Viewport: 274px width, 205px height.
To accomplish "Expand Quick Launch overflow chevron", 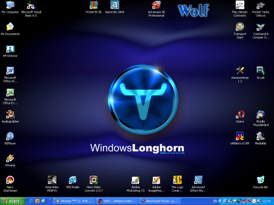I will 50,200.
